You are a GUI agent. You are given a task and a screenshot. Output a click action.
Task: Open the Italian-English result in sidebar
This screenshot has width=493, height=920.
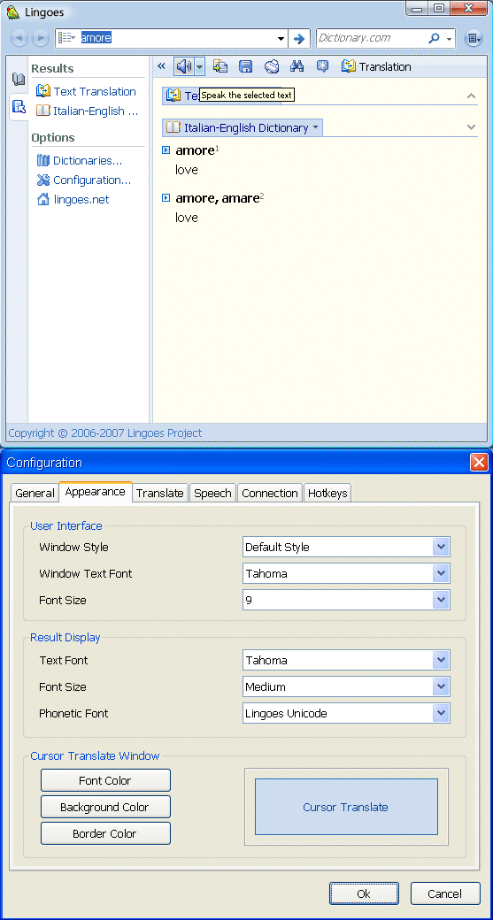87,111
